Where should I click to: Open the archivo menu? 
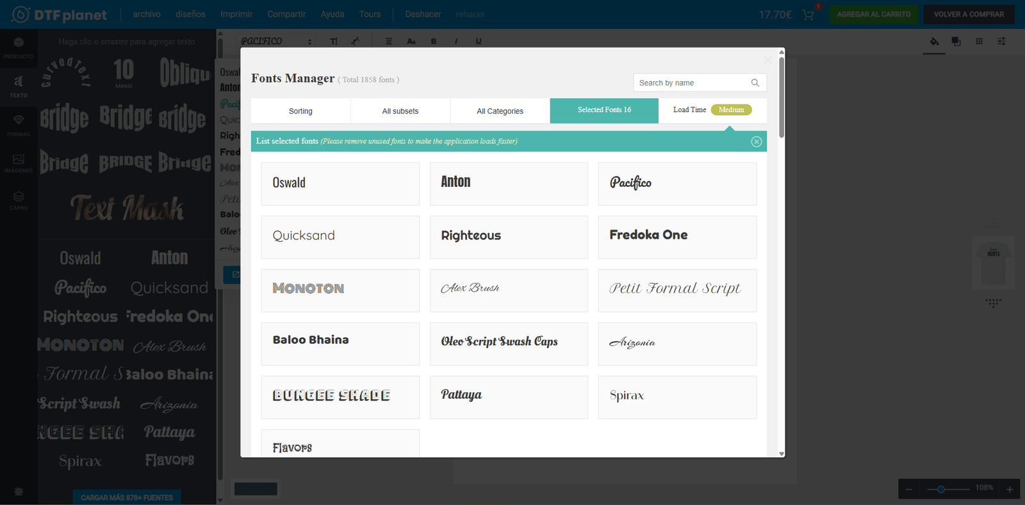pos(147,14)
